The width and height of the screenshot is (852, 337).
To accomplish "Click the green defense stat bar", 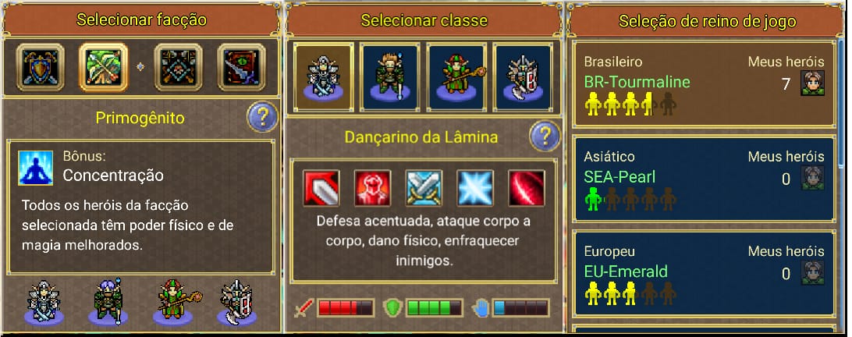I will click(x=434, y=308).
